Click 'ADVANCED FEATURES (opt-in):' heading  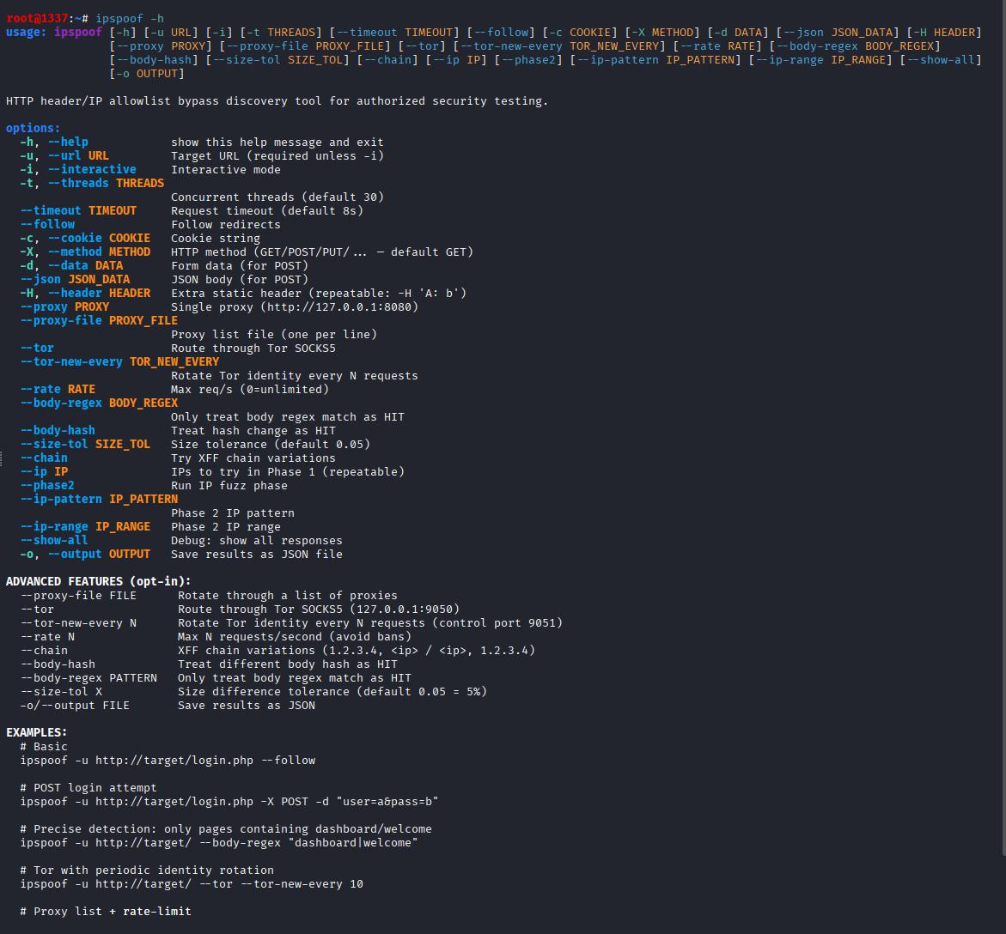(x=98, y=581)
